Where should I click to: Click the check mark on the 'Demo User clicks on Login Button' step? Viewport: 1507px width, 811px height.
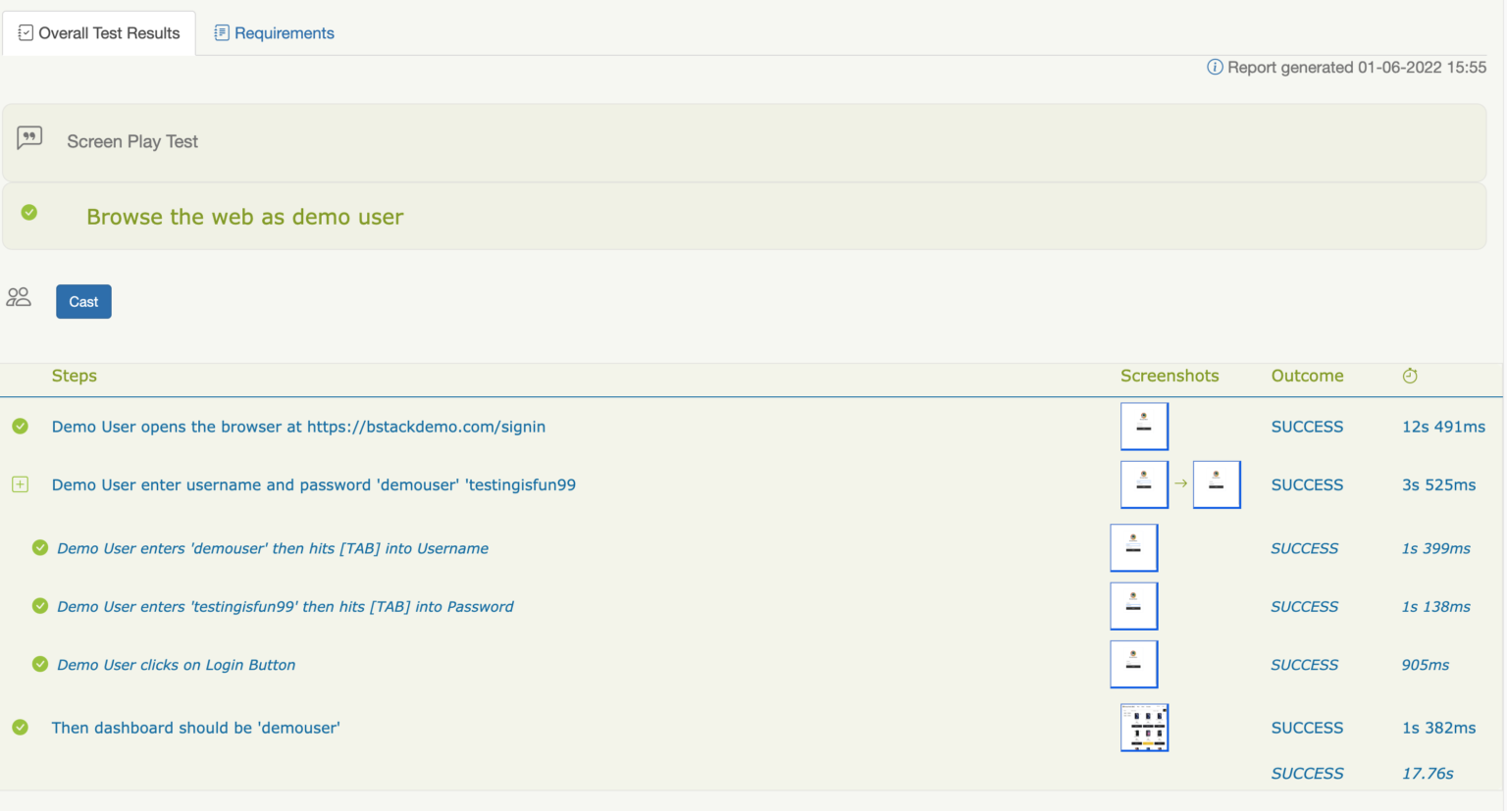(40, 664)
